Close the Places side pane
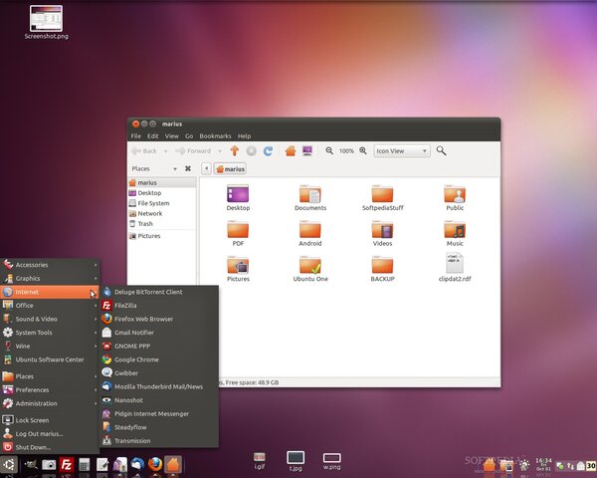Screen dimensions: 597x478 [x=188, y=168]
